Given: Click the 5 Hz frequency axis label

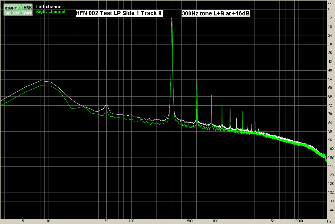Looking at the screenshot, I should point(23,221).
